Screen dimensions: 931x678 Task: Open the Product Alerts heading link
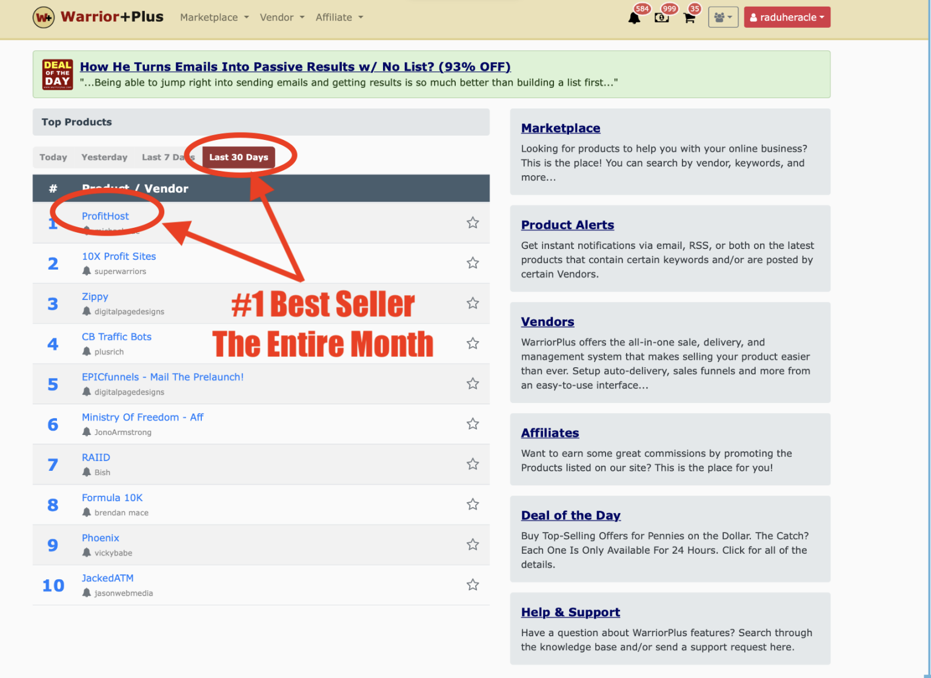[x=567, y=225]
